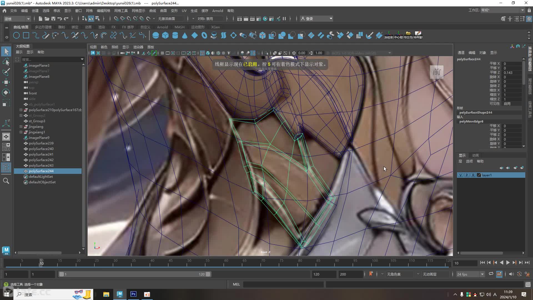
Task: Go to start of playback range
Action: point(482,262)
